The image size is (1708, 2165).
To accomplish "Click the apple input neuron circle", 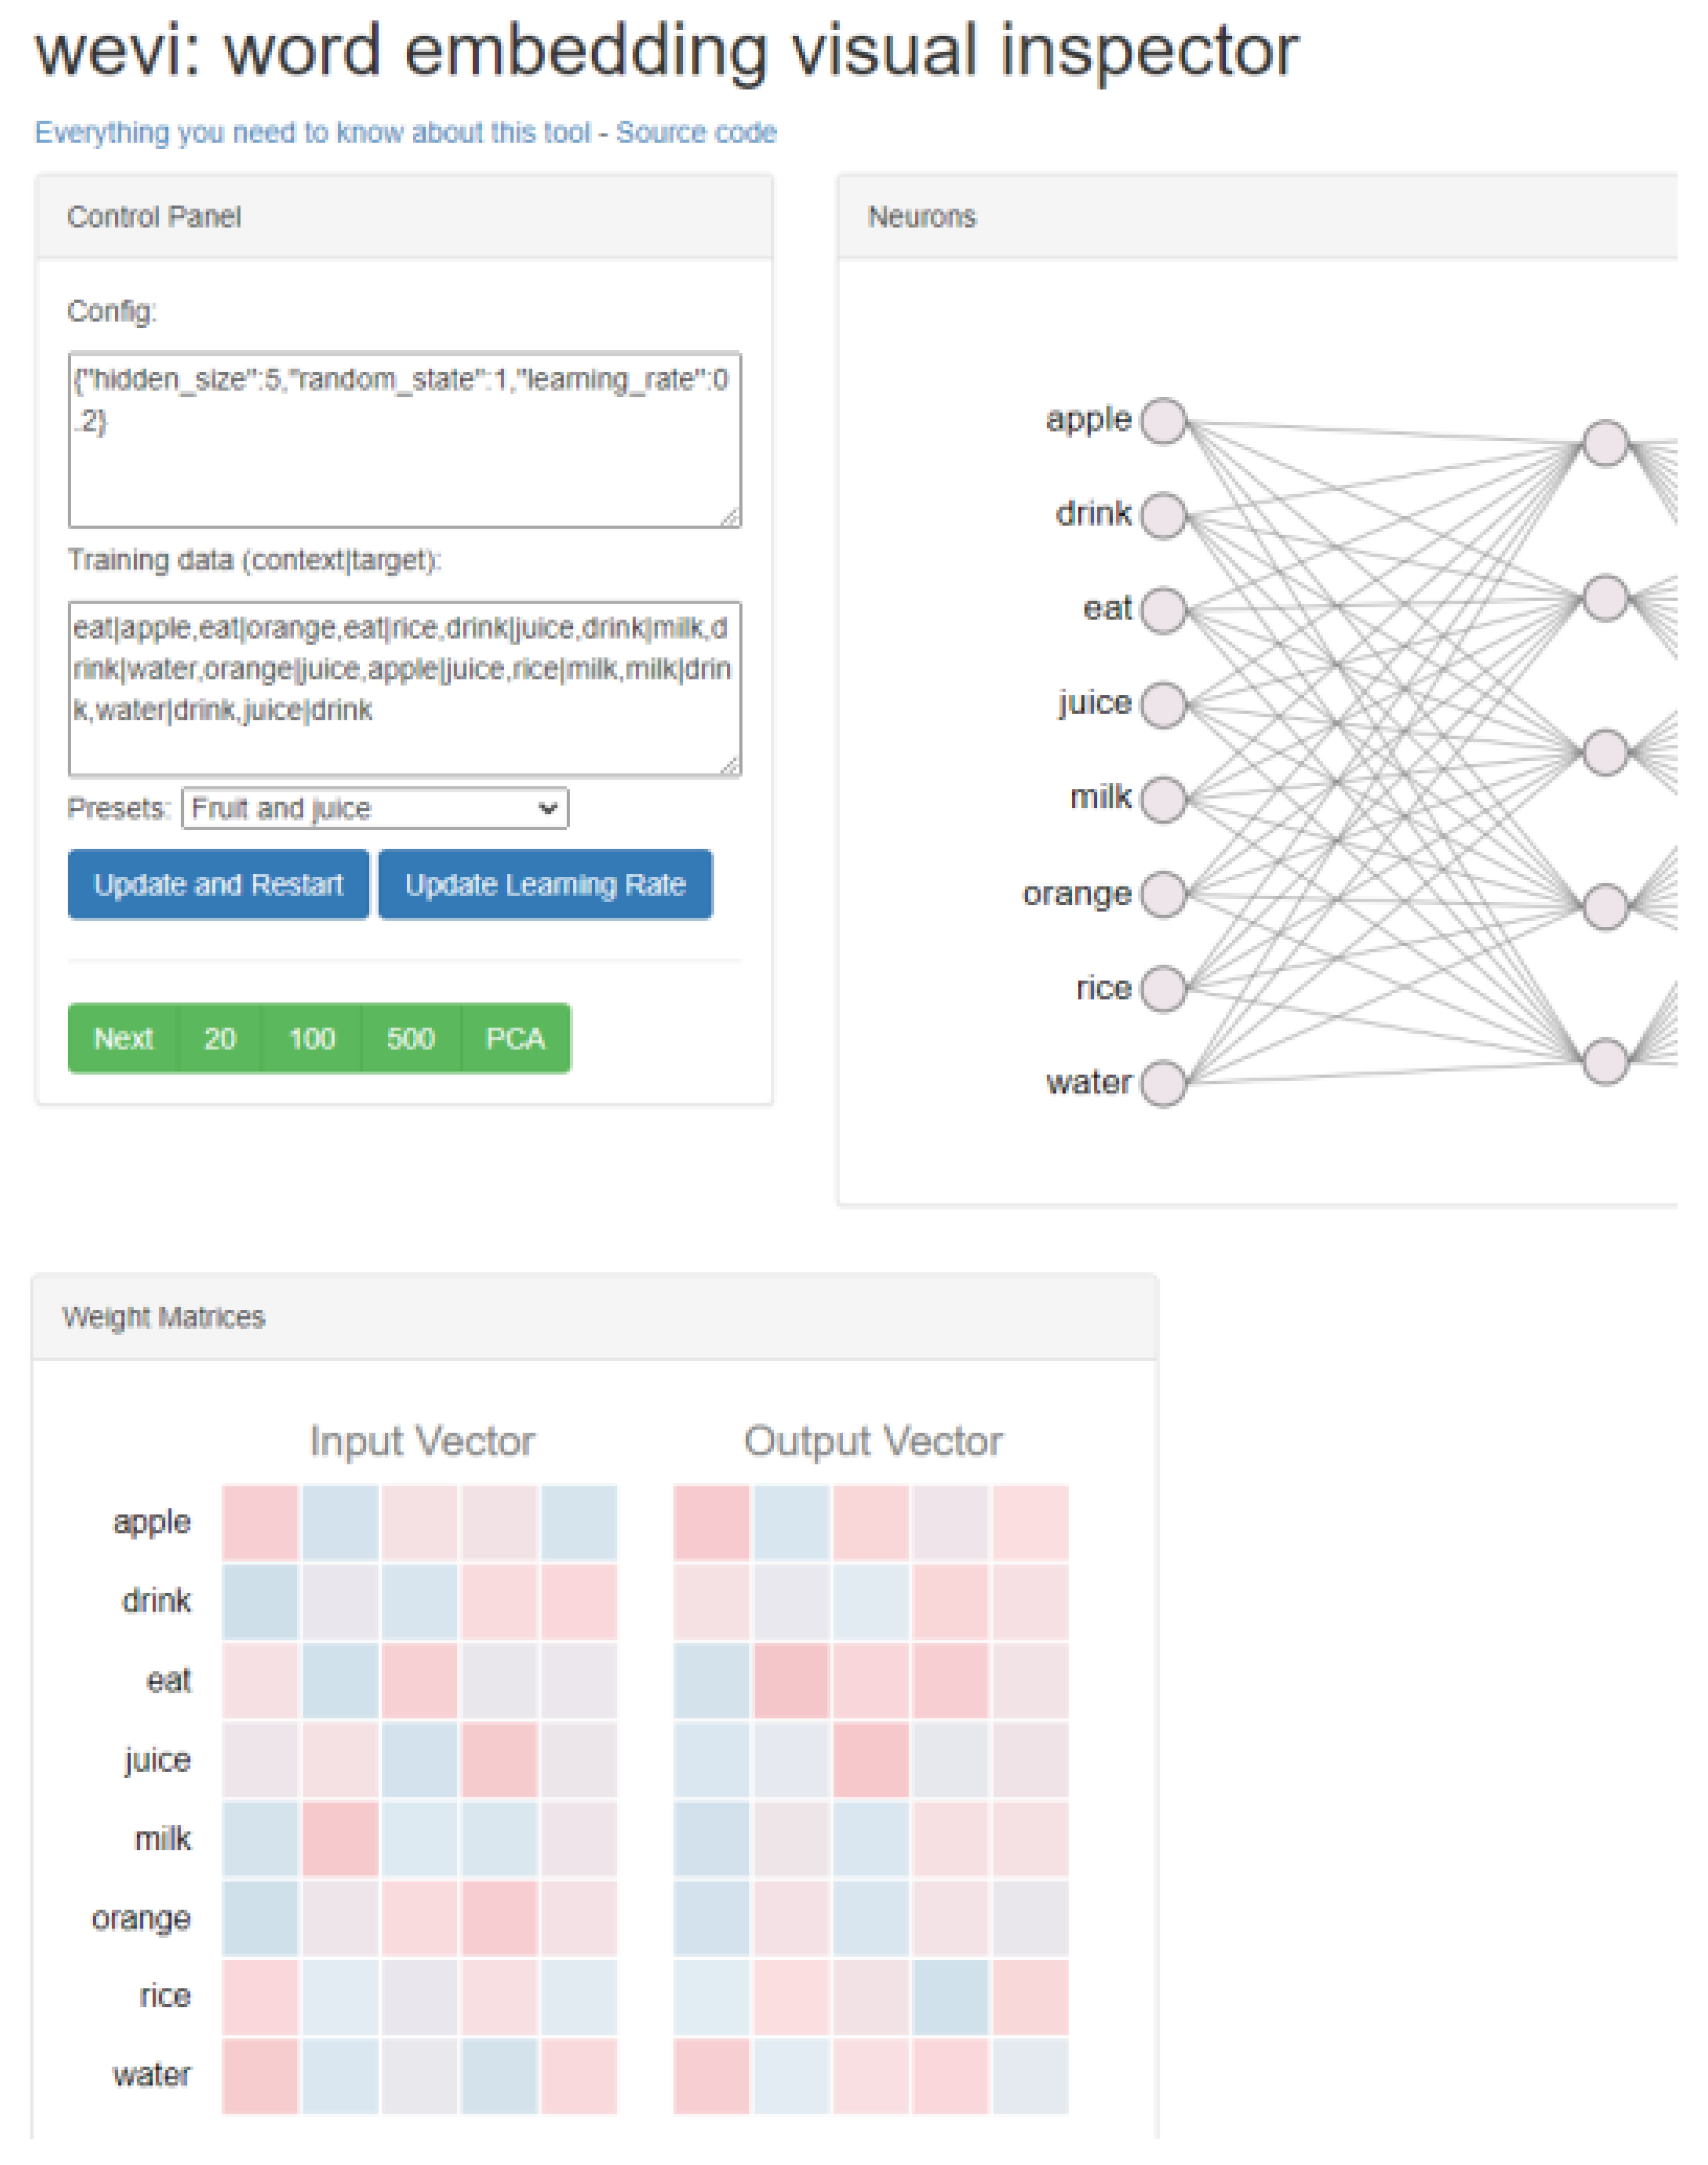I will coord(1162,421).
